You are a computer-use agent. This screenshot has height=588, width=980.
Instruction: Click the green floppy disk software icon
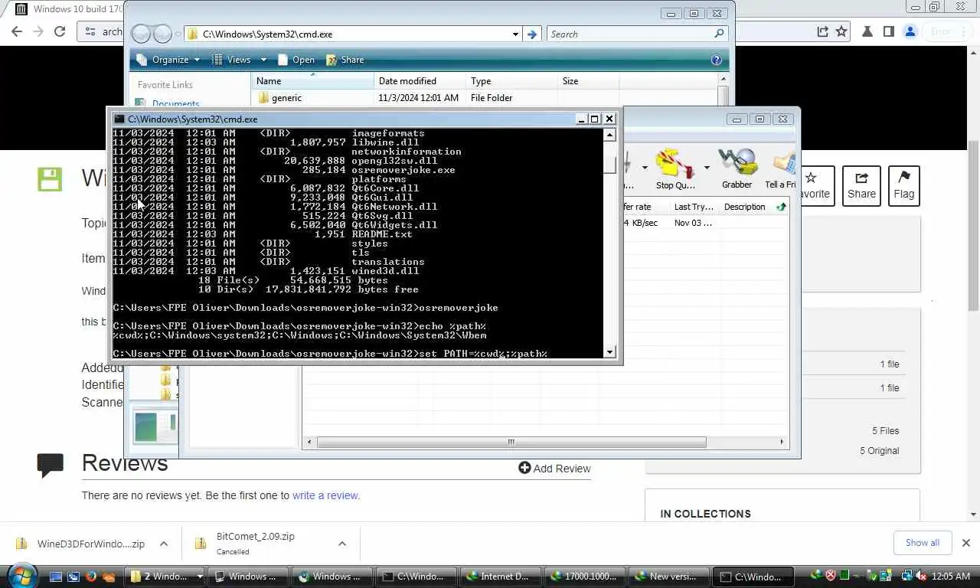click(50, 178)
